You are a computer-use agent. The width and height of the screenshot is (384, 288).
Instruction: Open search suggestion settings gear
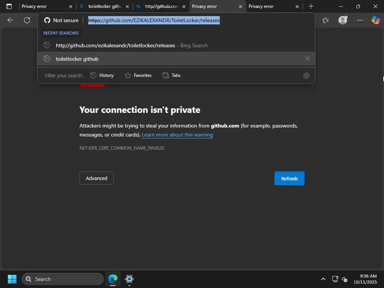point(306,75)
